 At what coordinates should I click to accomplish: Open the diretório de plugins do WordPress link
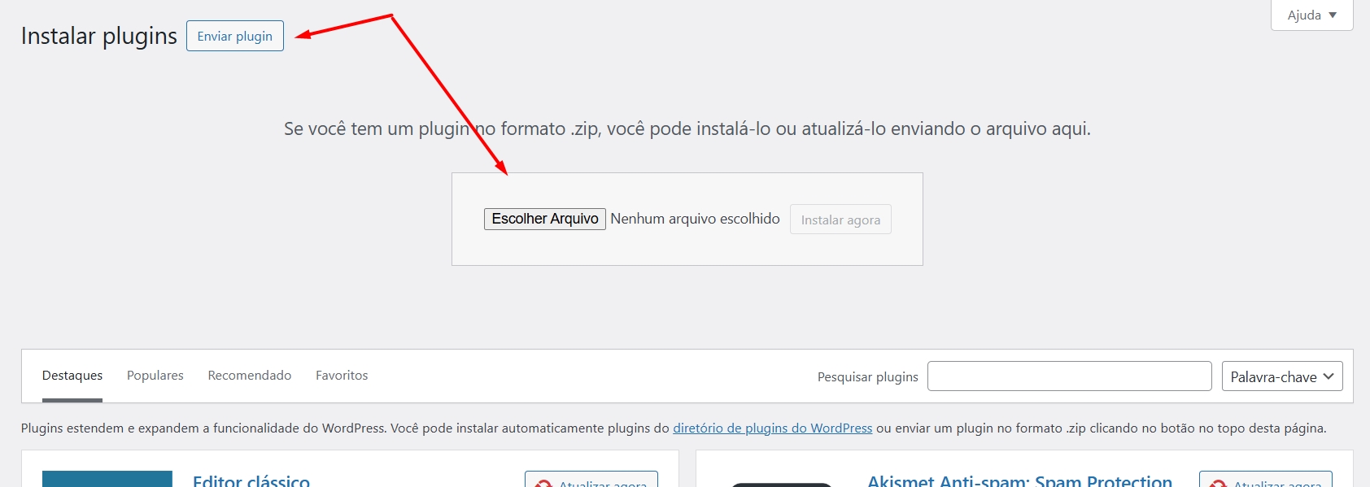pyautogui.click(x=772, y=428)
